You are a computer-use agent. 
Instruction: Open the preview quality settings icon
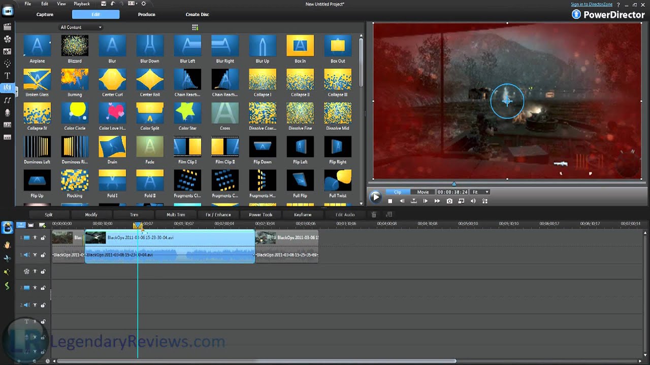pyautogui.click(x=485, y=201)
